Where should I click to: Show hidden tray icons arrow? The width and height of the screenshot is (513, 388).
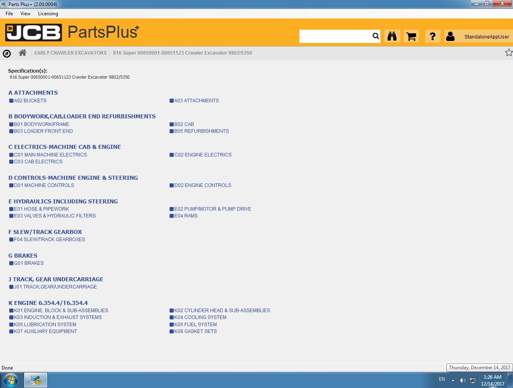click(x=453, y=380)
